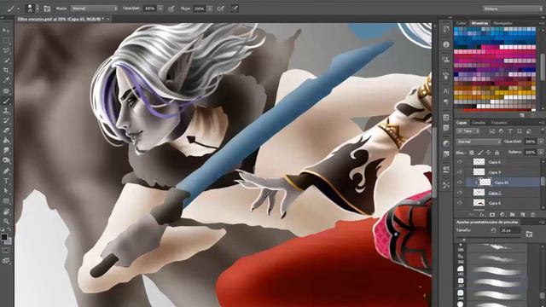Click the background color swatch
This screenshot has width=546, height=307.
tap(9, 240)
